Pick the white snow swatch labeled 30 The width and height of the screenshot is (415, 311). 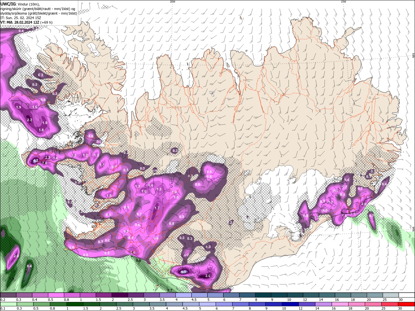point(407,295)
